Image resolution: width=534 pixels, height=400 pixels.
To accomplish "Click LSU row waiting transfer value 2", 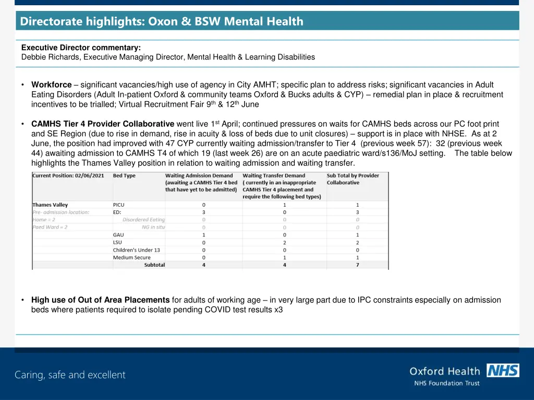I will click(285, 243).
